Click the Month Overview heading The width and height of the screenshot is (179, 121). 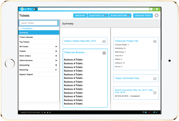point(134,91)
